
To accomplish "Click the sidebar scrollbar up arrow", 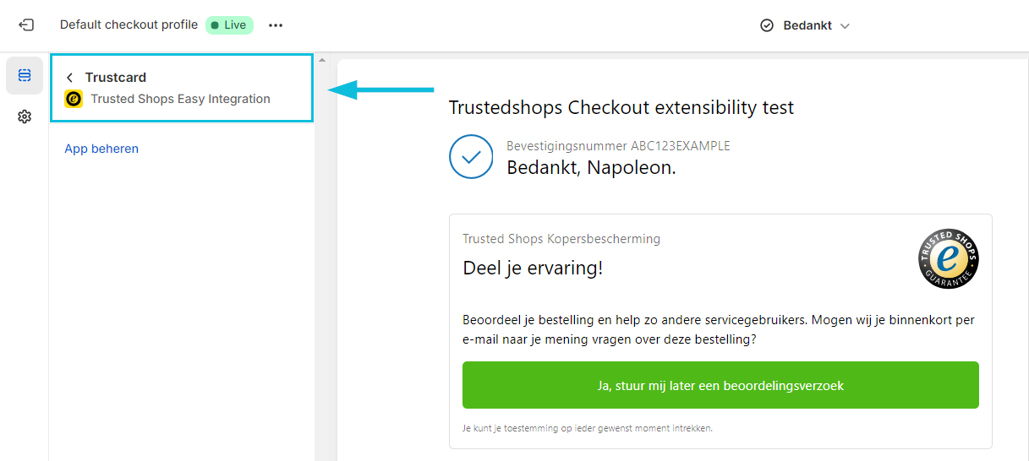I will point(321,60).
